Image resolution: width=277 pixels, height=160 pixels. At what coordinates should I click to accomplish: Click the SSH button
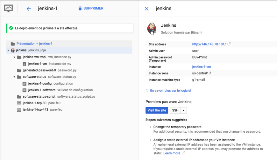(x=175, y=110)
